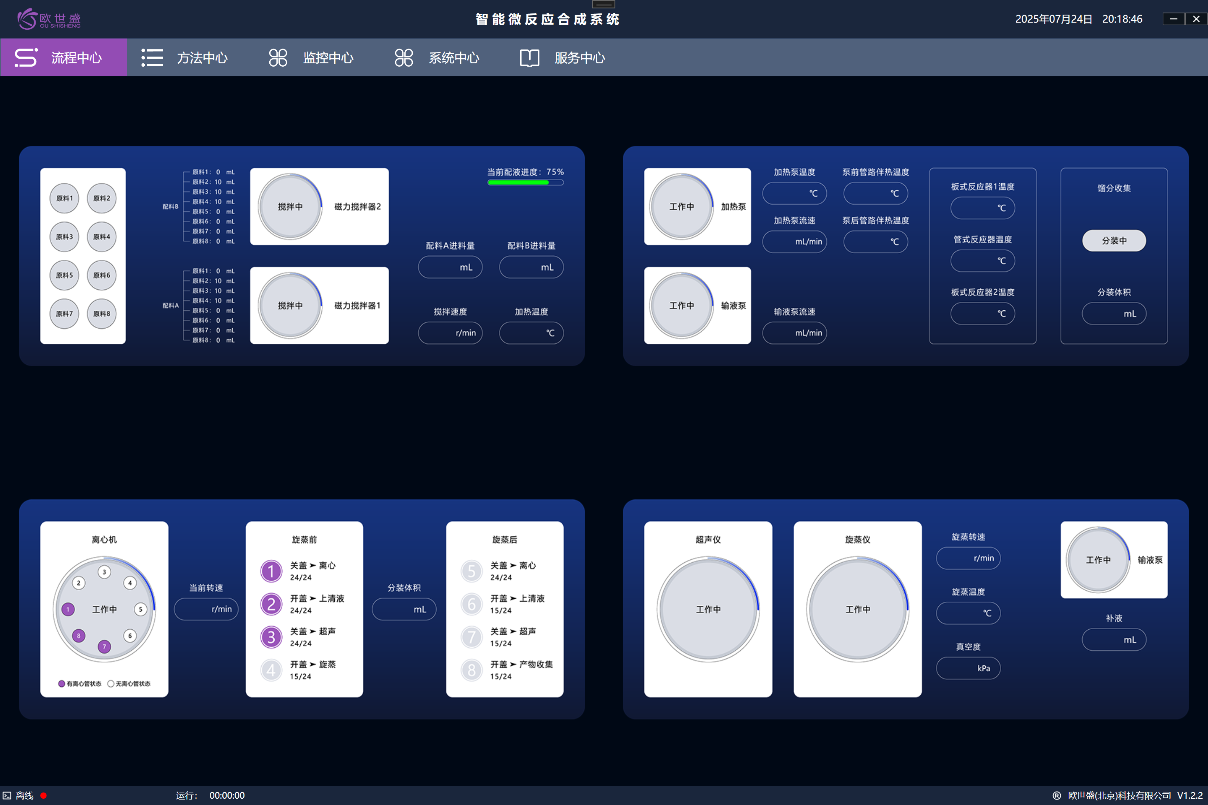Switch to the 监控中心 tab
Screen dimensions: 1208x805
[328, 57]
